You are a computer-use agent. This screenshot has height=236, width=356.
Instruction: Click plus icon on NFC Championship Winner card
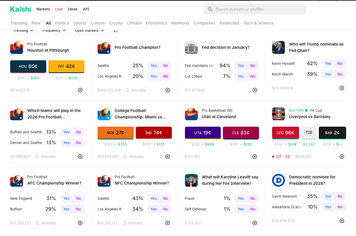(168, 223)
